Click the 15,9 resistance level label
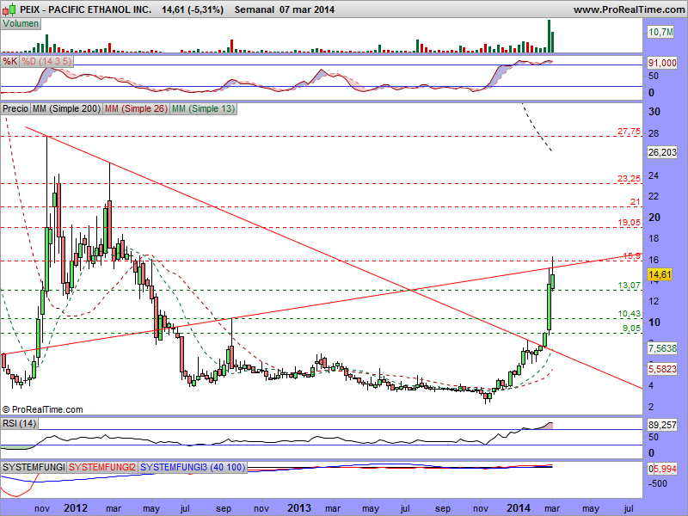 click(632, 255)
